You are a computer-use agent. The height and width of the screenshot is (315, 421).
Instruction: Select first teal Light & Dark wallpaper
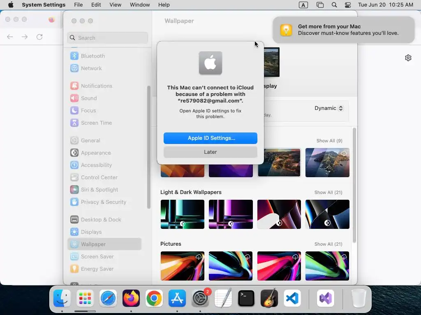coord(182,214)
